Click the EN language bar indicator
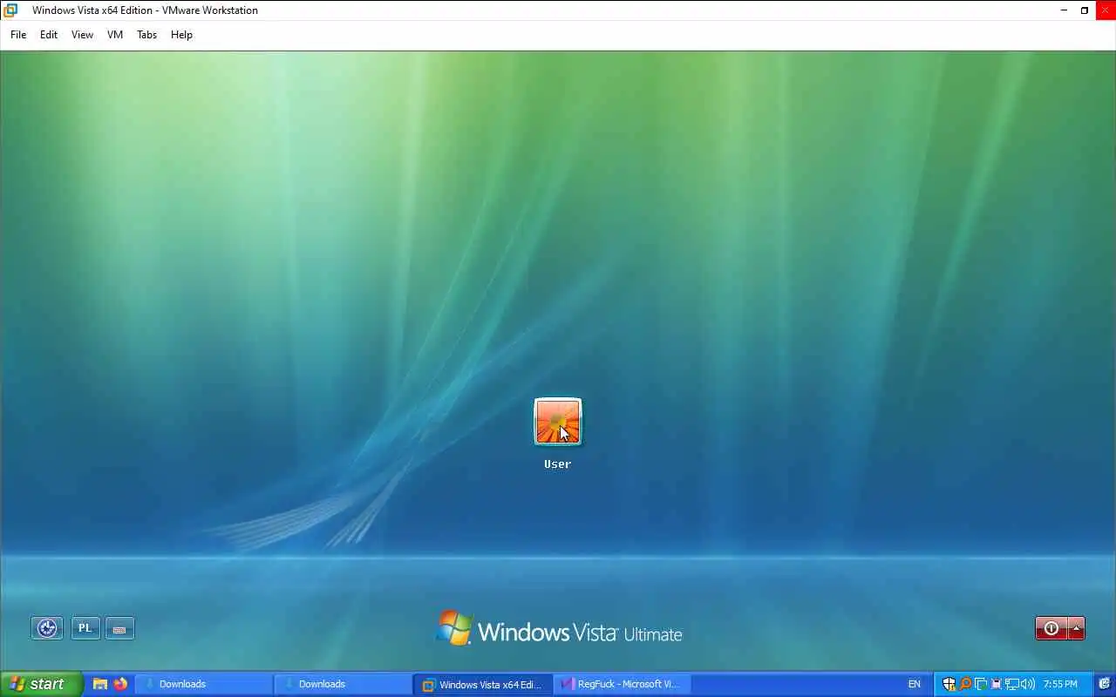 (x=915, y=684)
